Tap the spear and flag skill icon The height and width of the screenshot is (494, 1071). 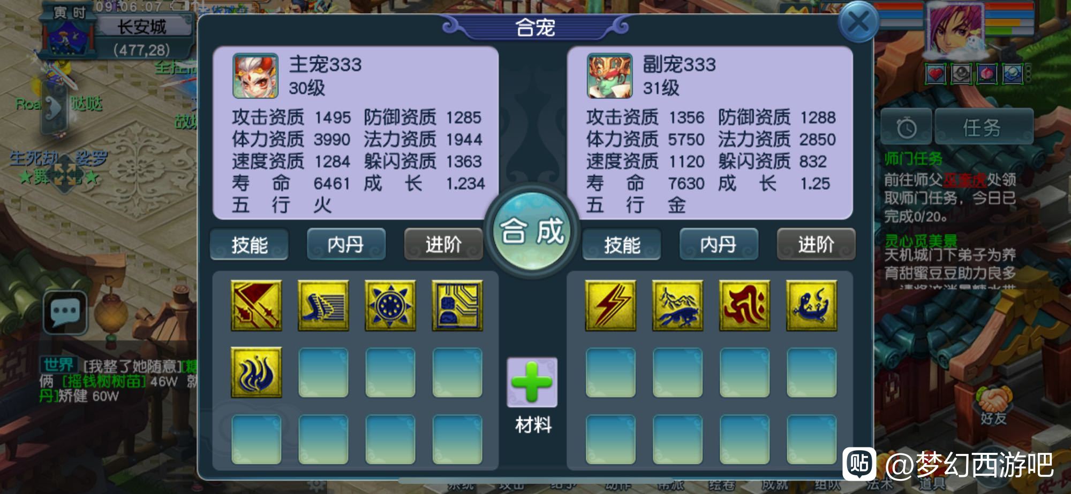coord(256,306)
